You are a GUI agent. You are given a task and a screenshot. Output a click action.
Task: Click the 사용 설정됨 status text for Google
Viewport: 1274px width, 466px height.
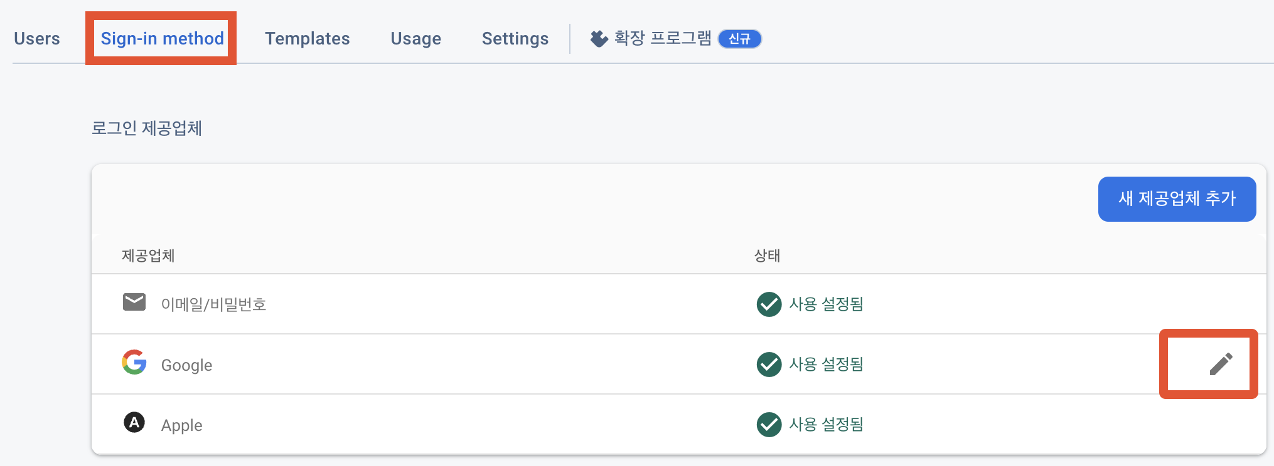(x=826, y=365)
